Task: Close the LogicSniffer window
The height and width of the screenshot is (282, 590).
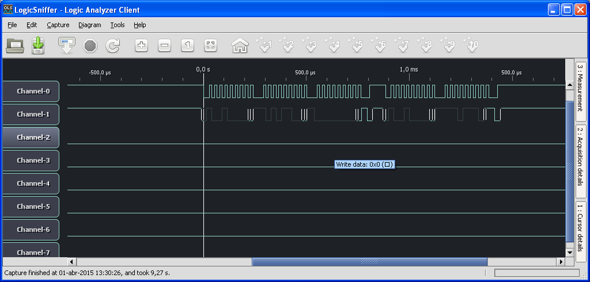Action: [580, 9]
